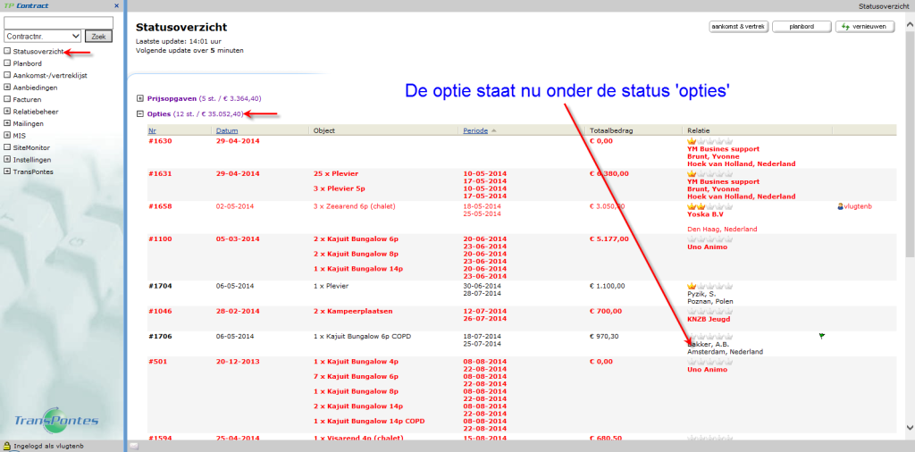The image size is (915, 452).
Task: Close the TP Contract side panel
Action: point(117,5)
